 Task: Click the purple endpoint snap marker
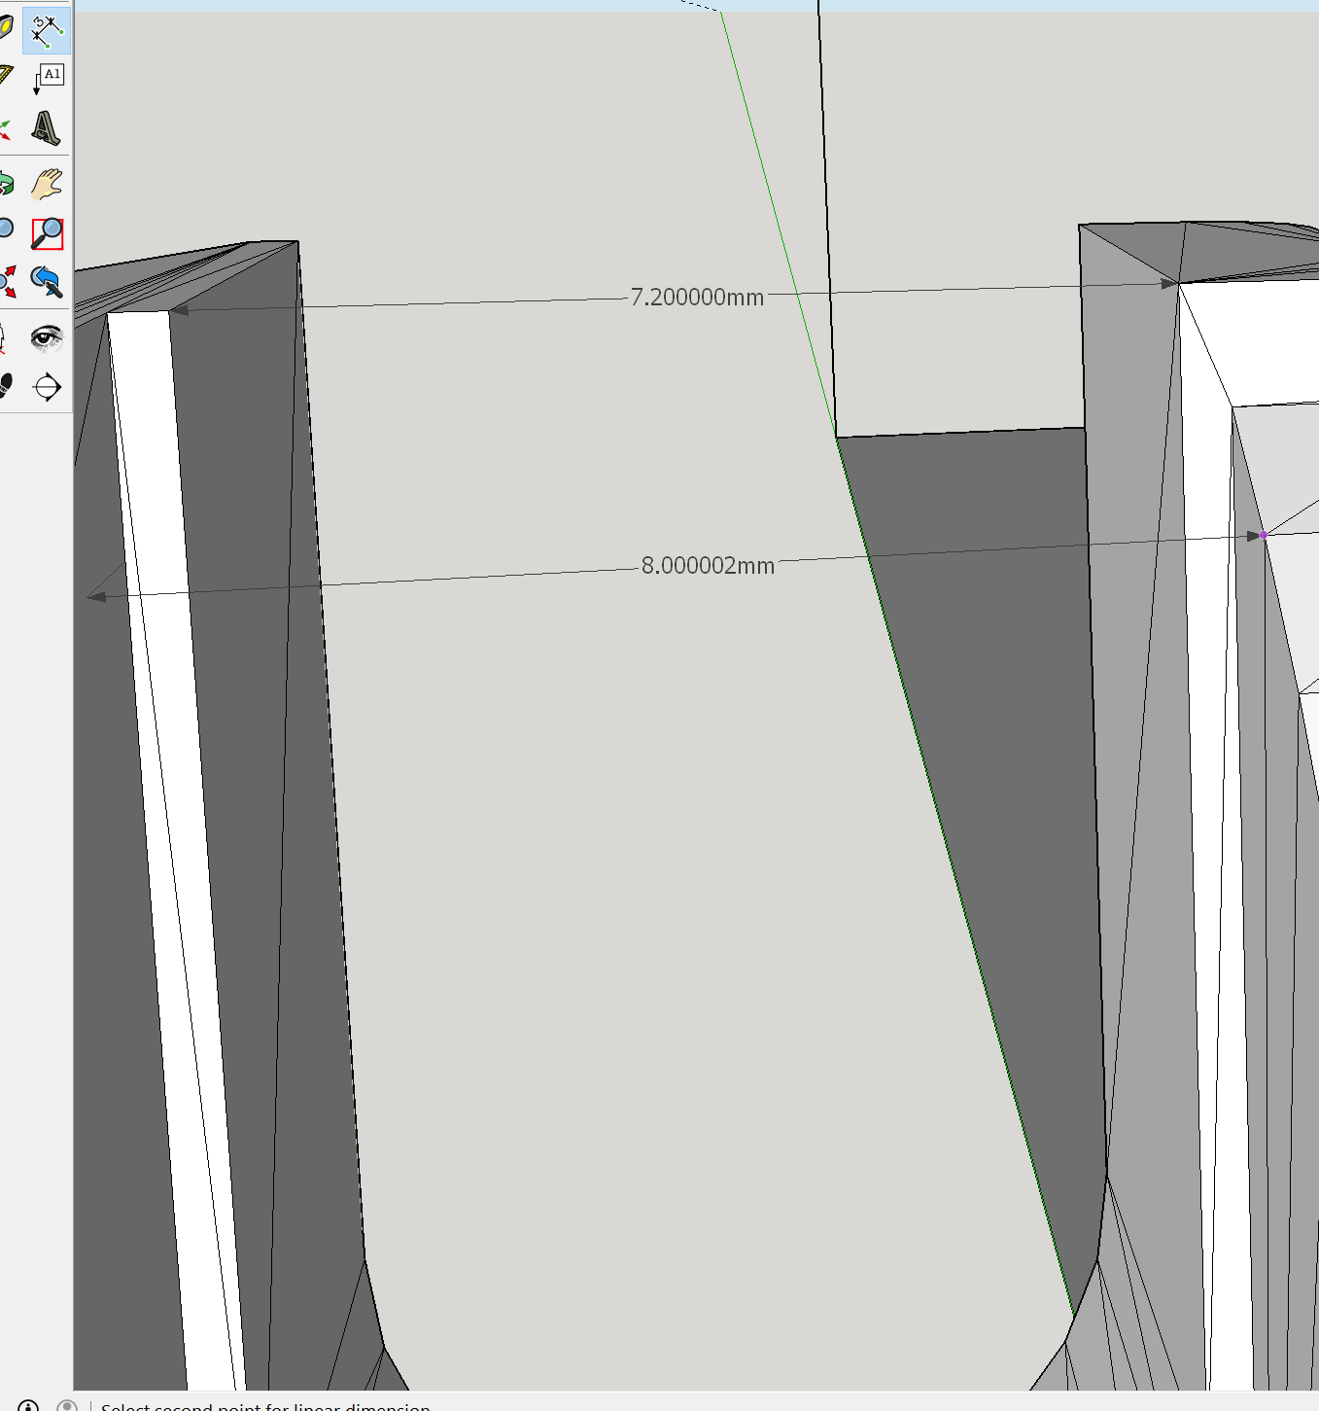1263,535
